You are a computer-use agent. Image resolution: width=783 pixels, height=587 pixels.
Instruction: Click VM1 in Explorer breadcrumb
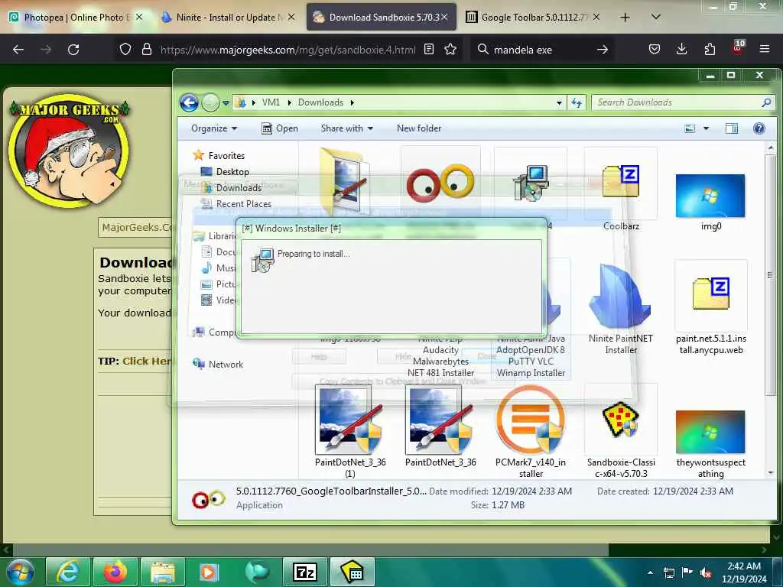[271, 102]
